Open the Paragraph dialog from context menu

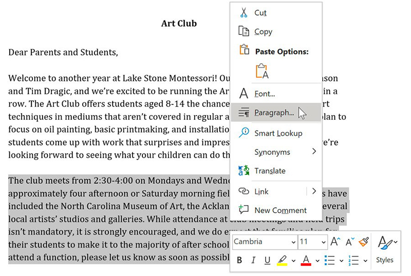274,112
